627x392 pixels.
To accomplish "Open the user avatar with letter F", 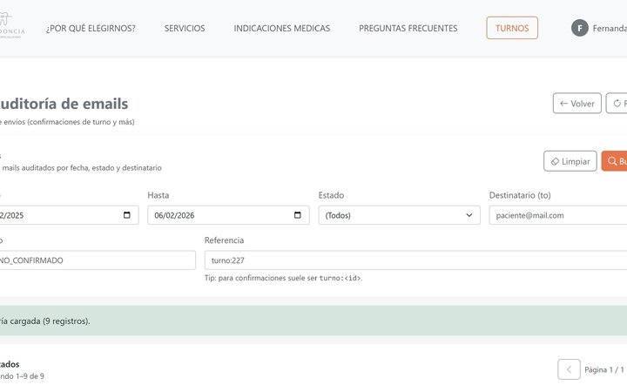I will 580,28.
